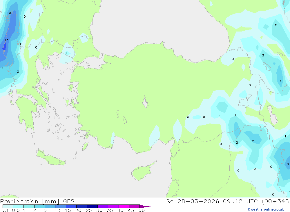Select the 2–5 mm legend color swatch
Screen dimensions: 290x212
(x=39, y=206)
